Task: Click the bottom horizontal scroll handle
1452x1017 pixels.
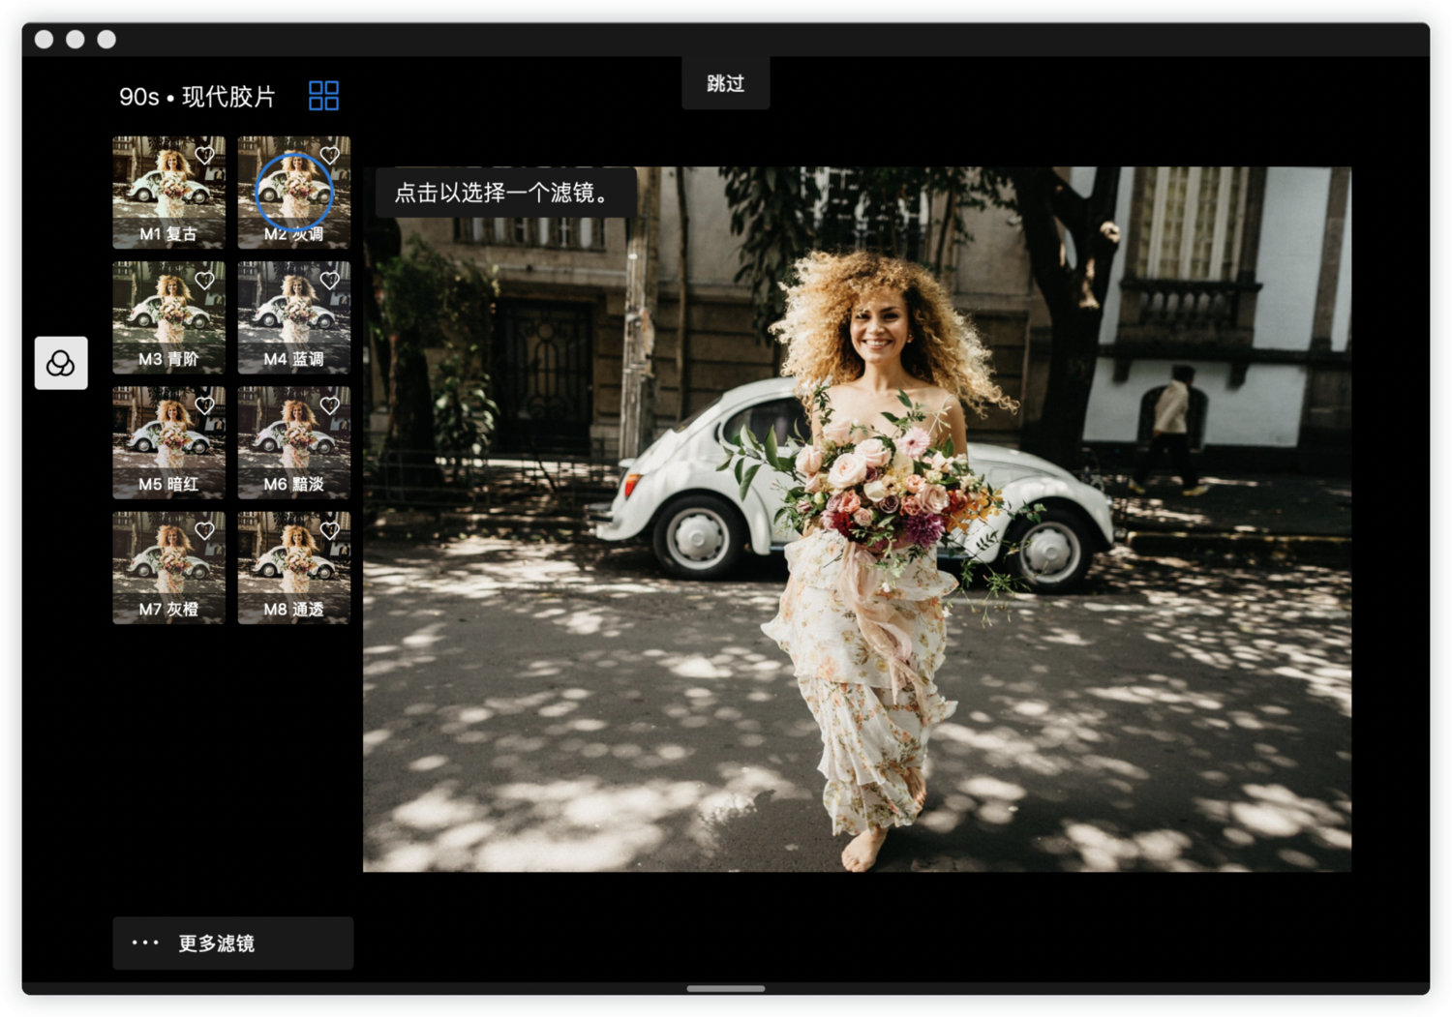Action: point(726,989)
